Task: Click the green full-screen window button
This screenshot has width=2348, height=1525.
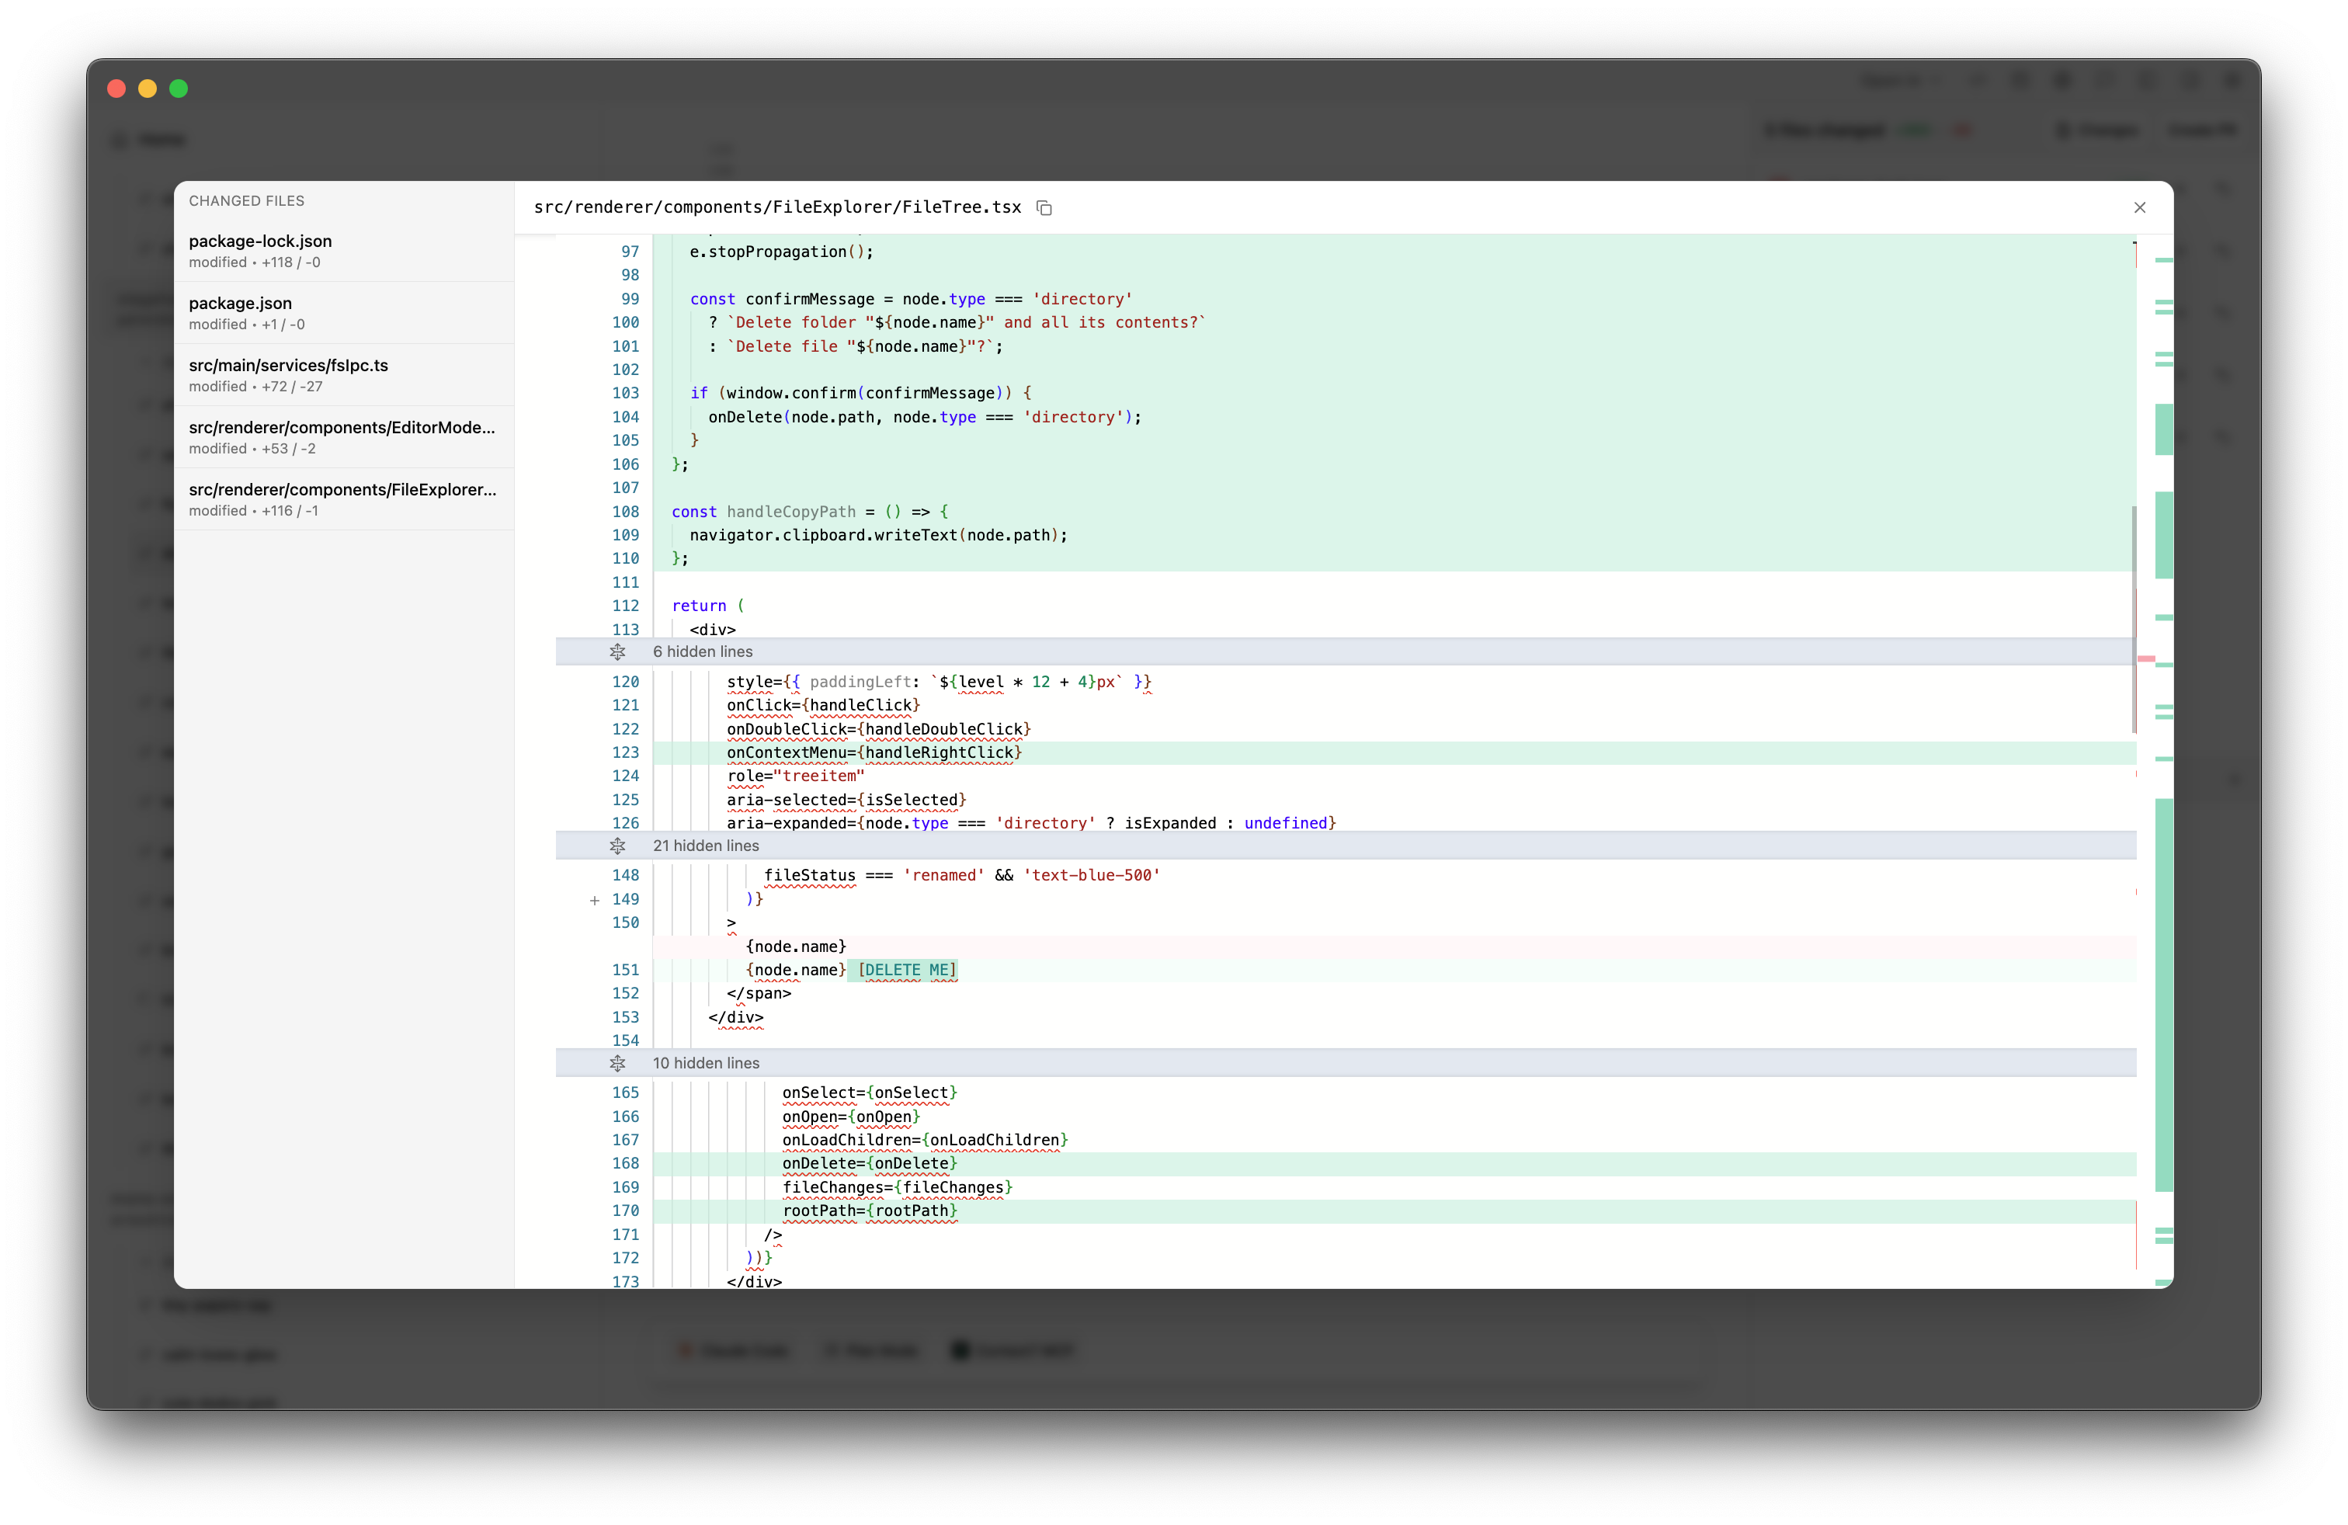Action: (x=179, y=89)
